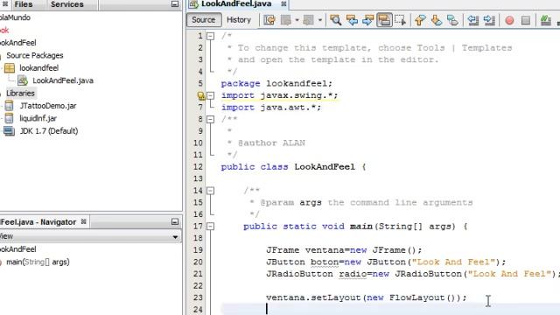Click 'ventana.setLayout' code line

[367, 297]
